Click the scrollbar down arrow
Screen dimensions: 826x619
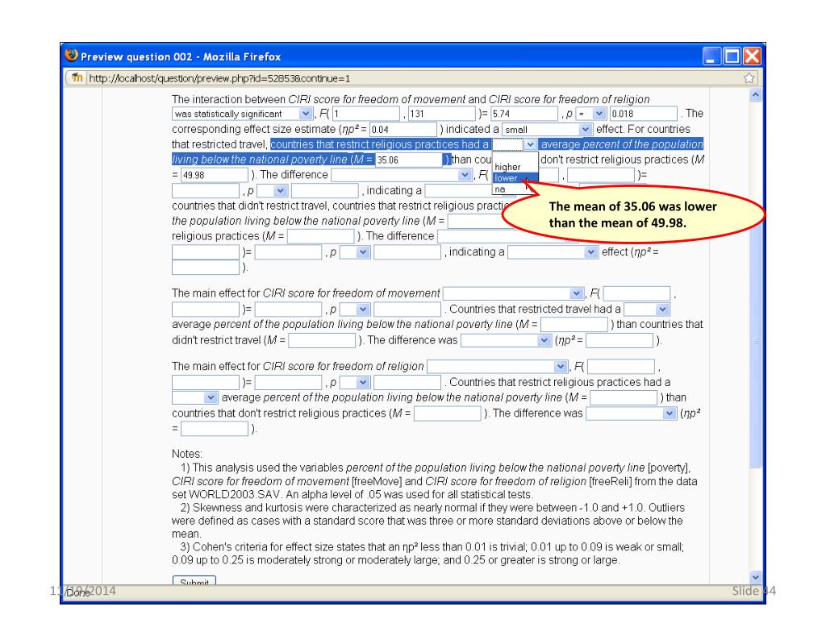point(755,577)
